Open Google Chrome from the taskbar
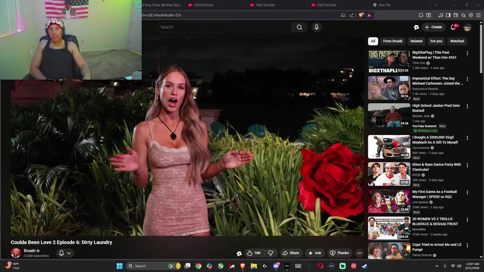 pyautogui.click(x=198, y=266)
